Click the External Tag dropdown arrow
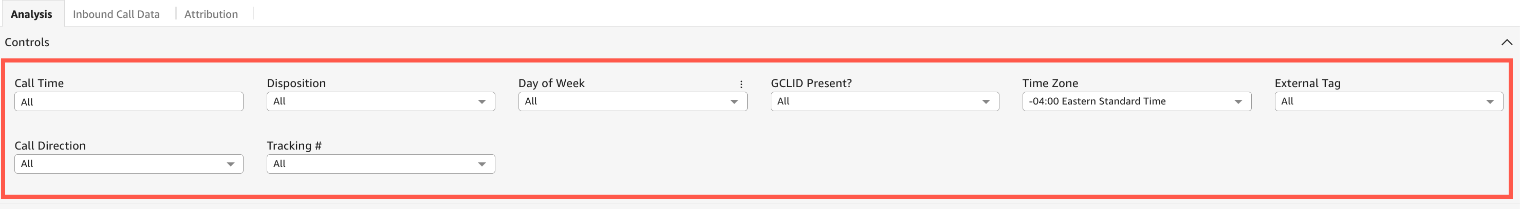Screen dimensions: 1520x209 click(x=1490, y=102)
